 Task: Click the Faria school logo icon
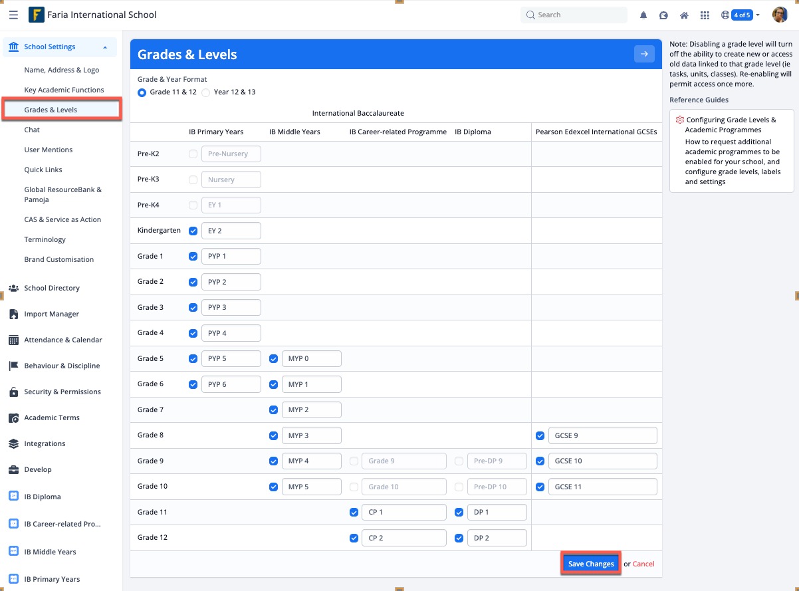point(37,15)
